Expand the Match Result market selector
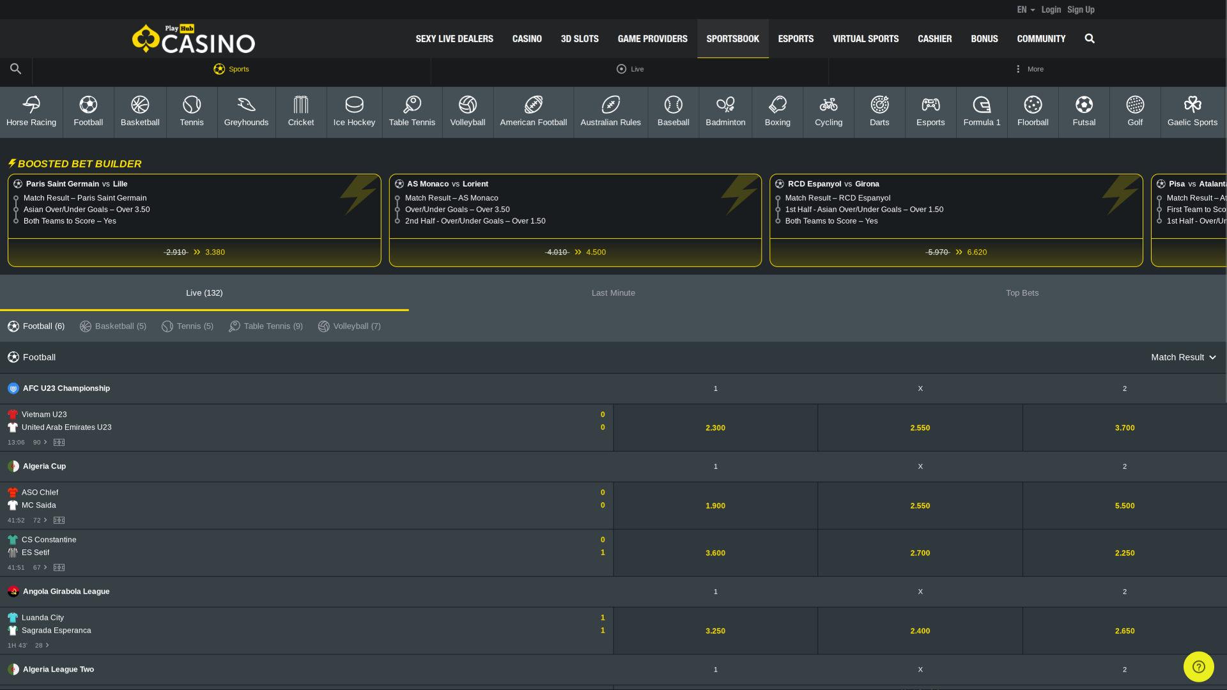This screenshot has width=1227, height=690. pyautogui.click(x=1183, y=357)
